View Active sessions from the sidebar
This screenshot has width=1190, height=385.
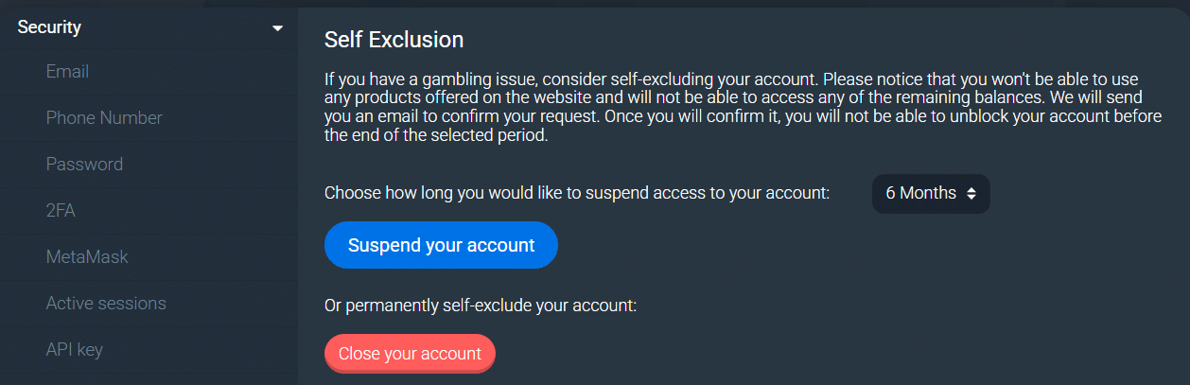106,303
